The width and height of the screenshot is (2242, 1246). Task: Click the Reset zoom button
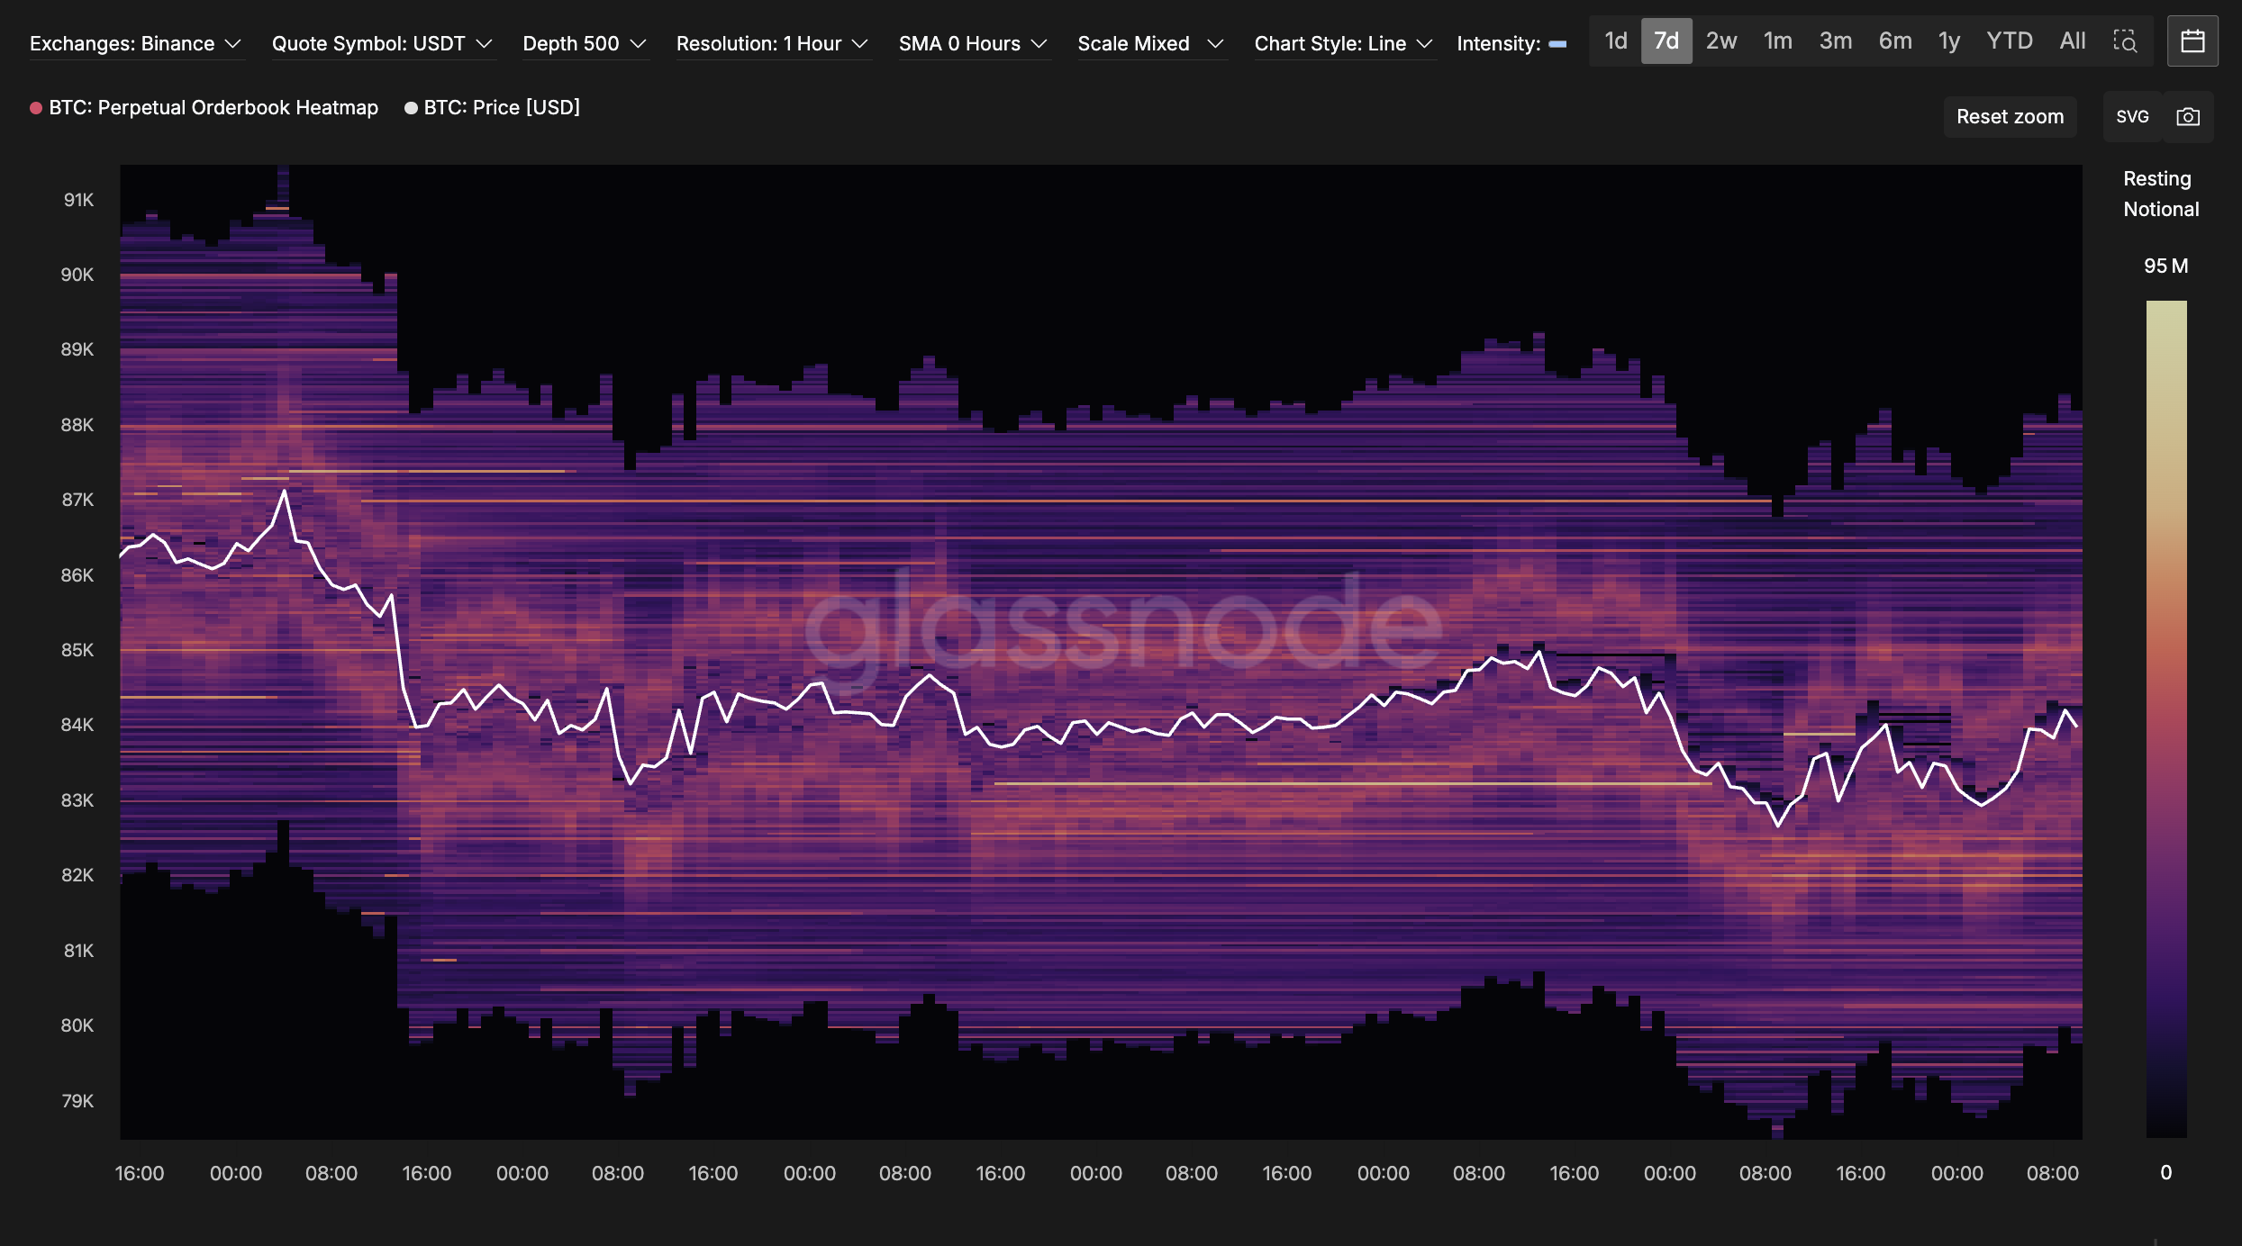click(x=2010, y=117)
